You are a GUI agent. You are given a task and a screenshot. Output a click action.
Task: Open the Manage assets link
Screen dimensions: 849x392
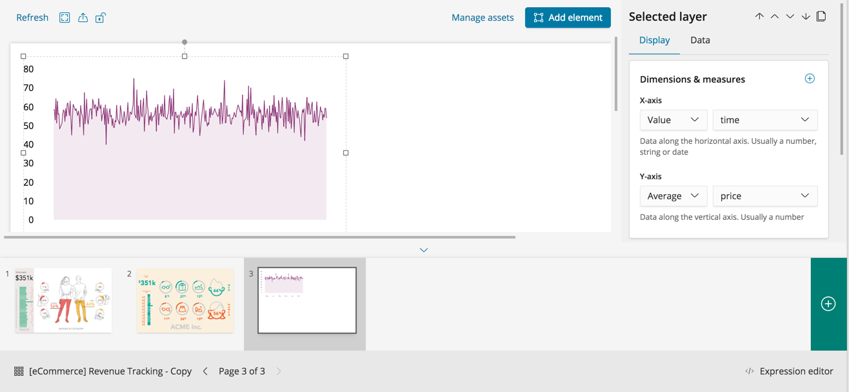(483, 17)
